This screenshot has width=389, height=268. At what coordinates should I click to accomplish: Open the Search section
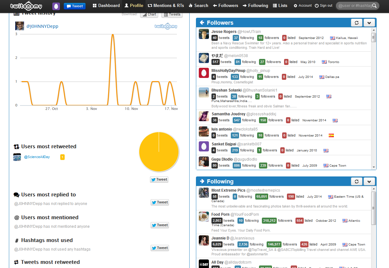198,6
